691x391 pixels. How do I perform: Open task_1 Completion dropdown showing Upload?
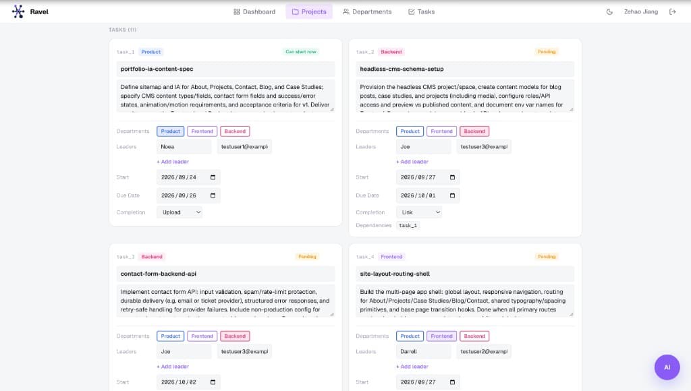[179, 212]
